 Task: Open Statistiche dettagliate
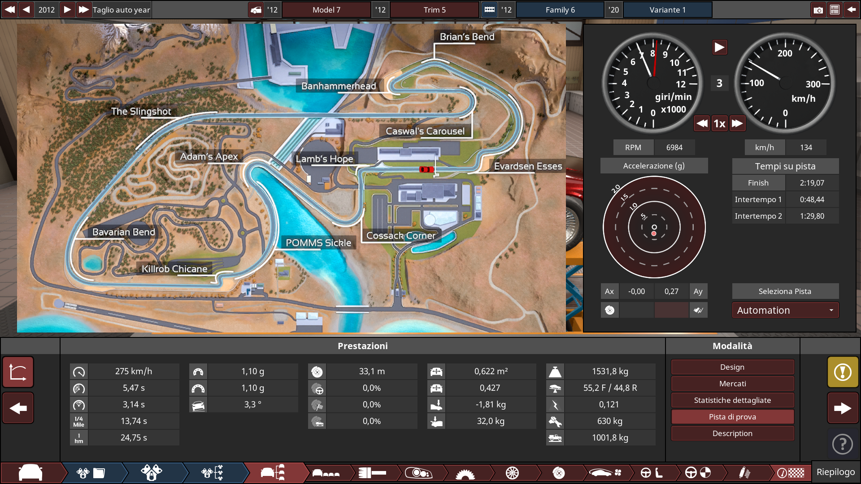[x=732, y=400]
